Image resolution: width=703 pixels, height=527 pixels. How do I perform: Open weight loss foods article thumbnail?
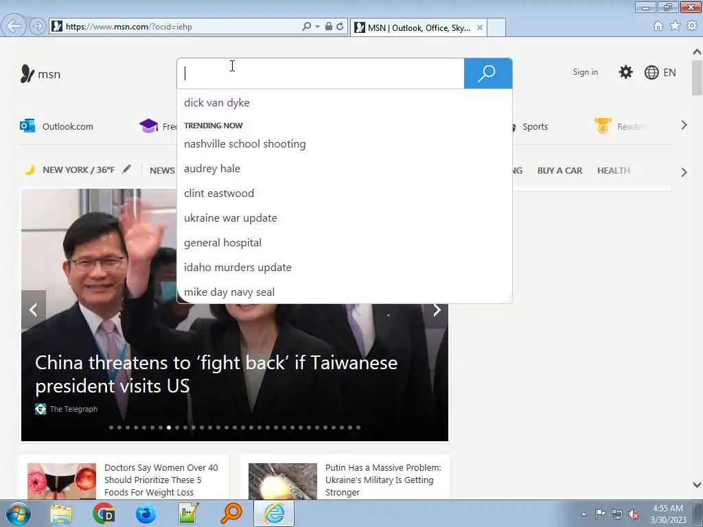(62, 481)
